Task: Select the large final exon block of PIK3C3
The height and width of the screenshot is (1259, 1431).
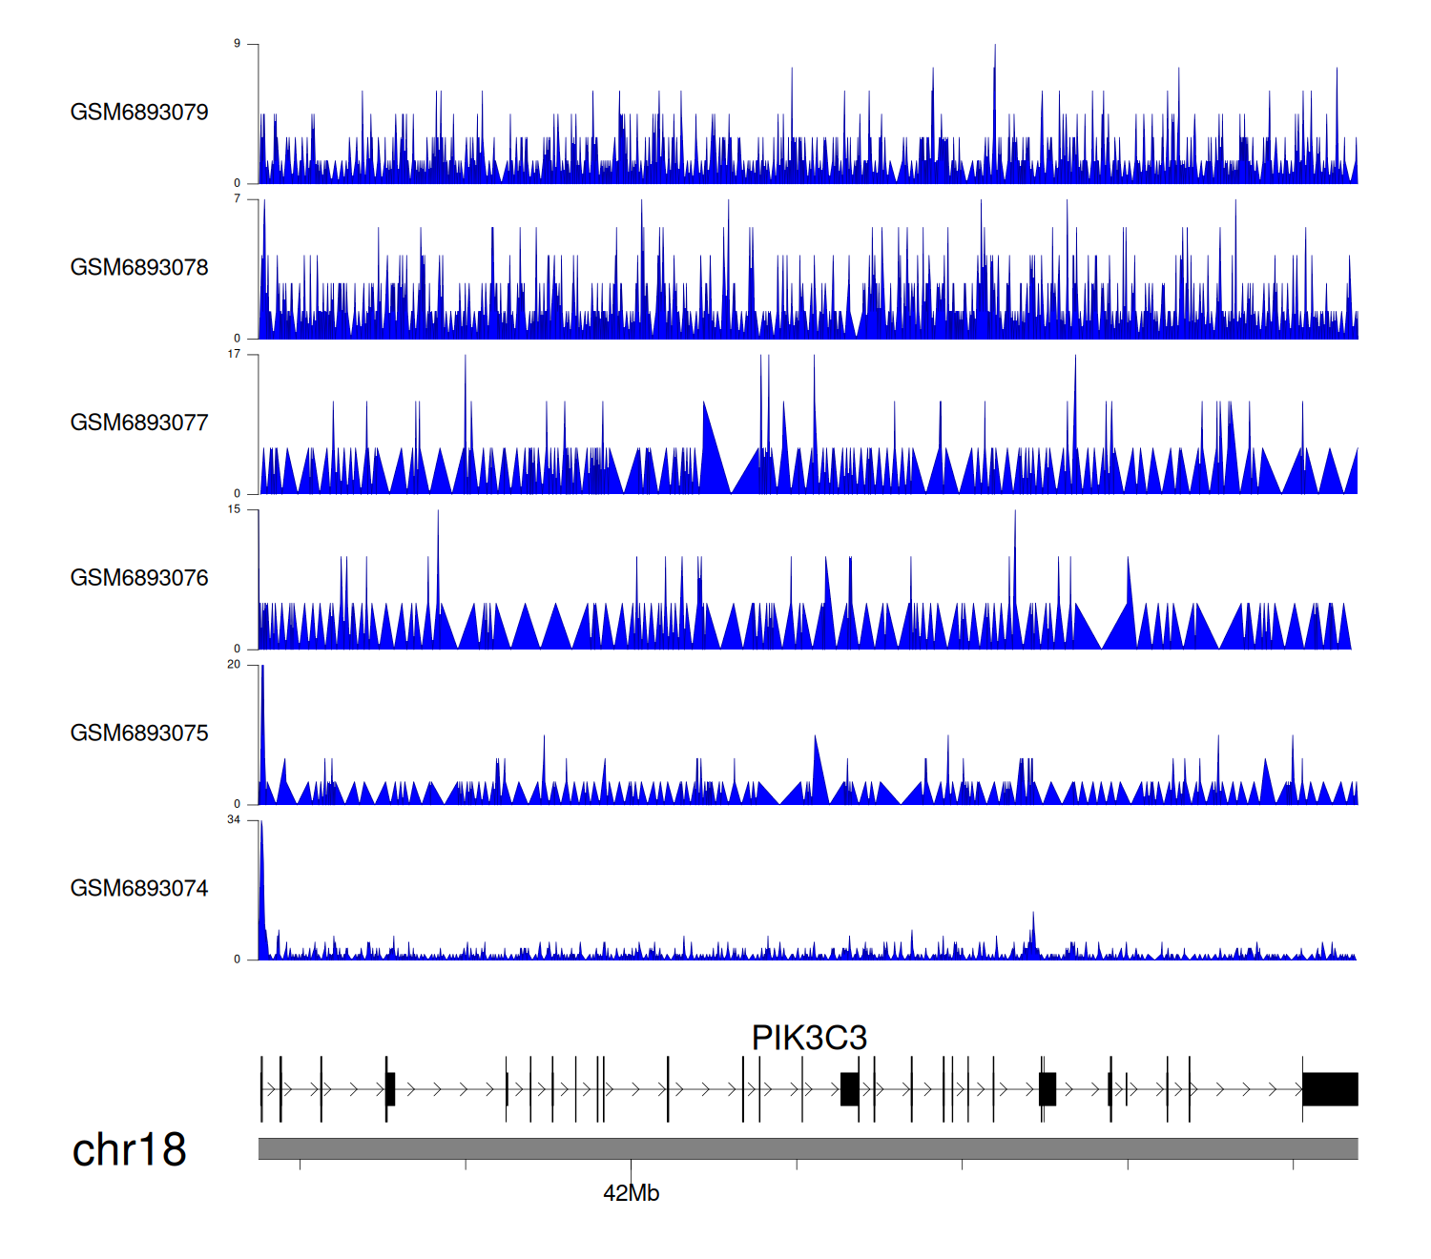Action: tap(1330, 1089)
